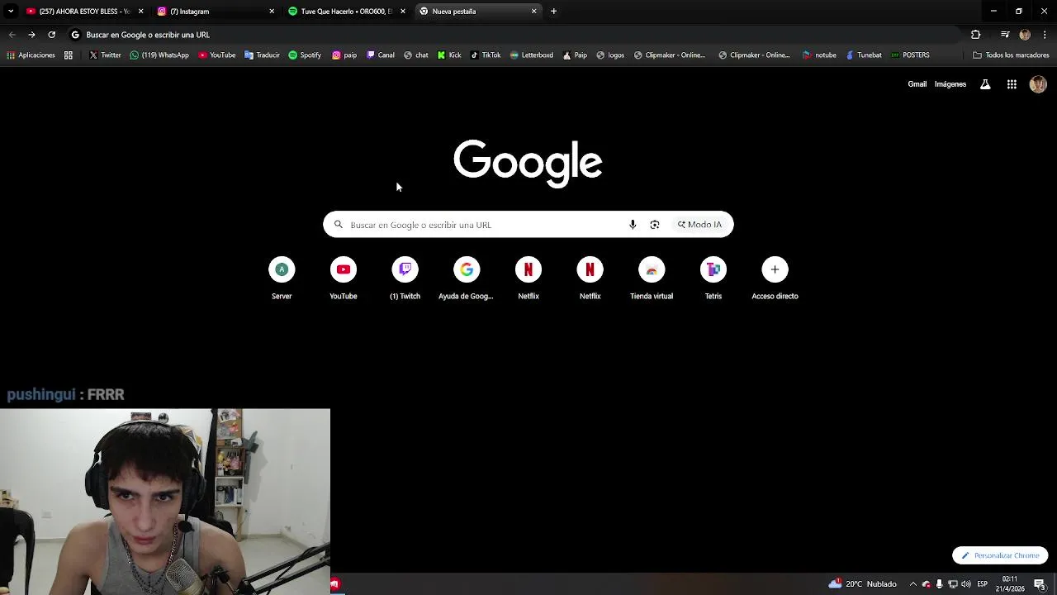
Task: Open the Server shortcut tile
Action: pyautogui.click(x=282, y=278)
